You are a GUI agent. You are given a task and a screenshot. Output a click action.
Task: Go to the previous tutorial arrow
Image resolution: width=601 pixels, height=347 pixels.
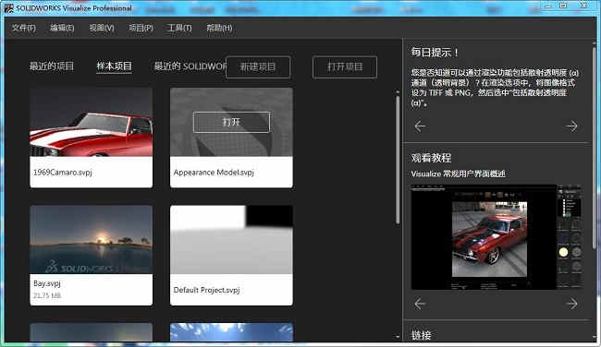coord(420,304)
